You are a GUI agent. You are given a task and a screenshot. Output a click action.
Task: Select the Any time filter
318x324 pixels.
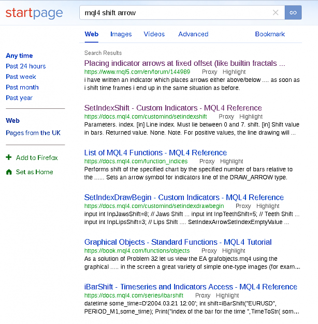pos(19,55)
